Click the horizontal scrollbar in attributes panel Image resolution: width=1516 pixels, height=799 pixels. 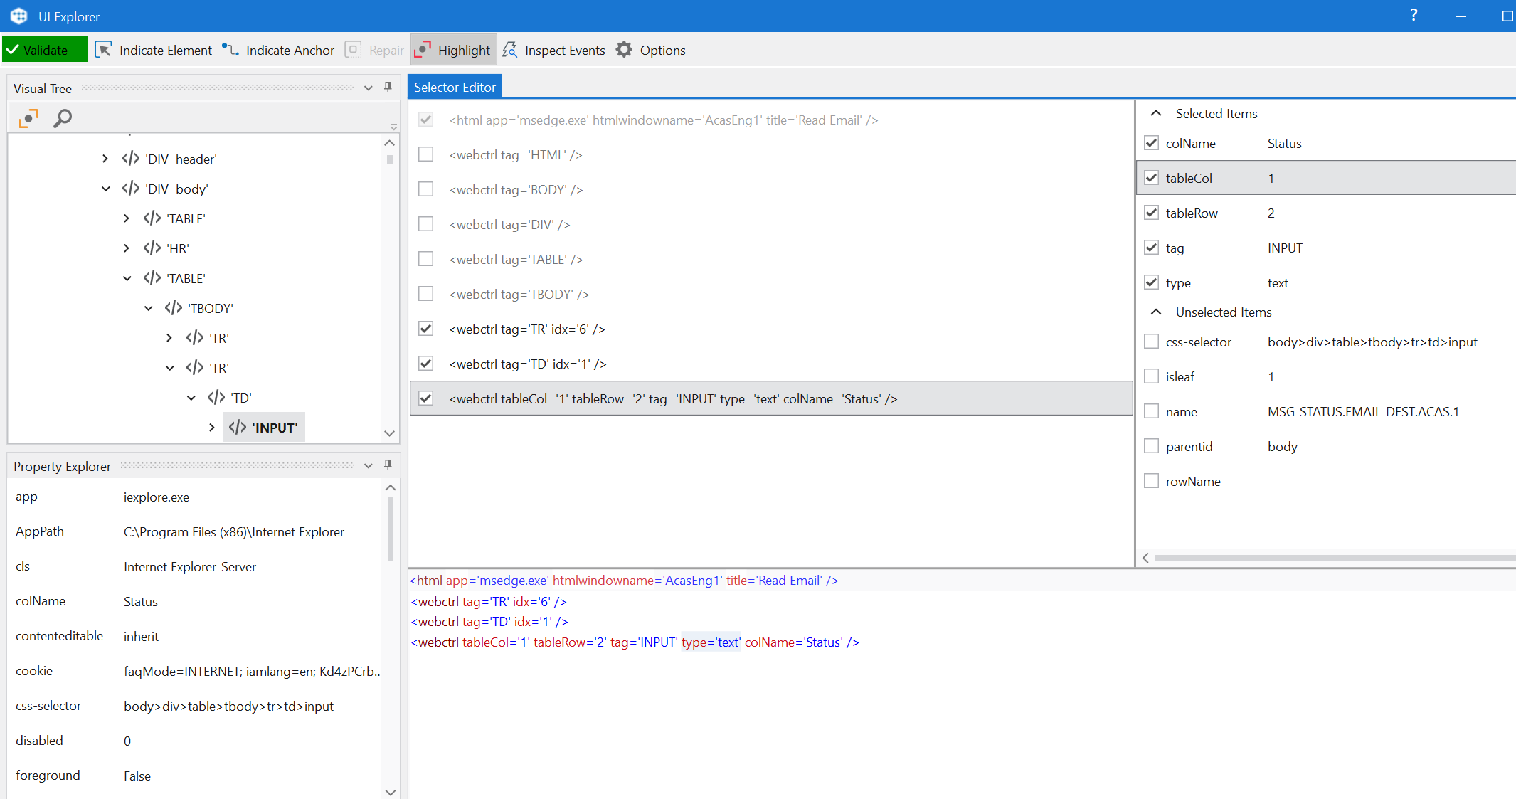[1330, 558]
